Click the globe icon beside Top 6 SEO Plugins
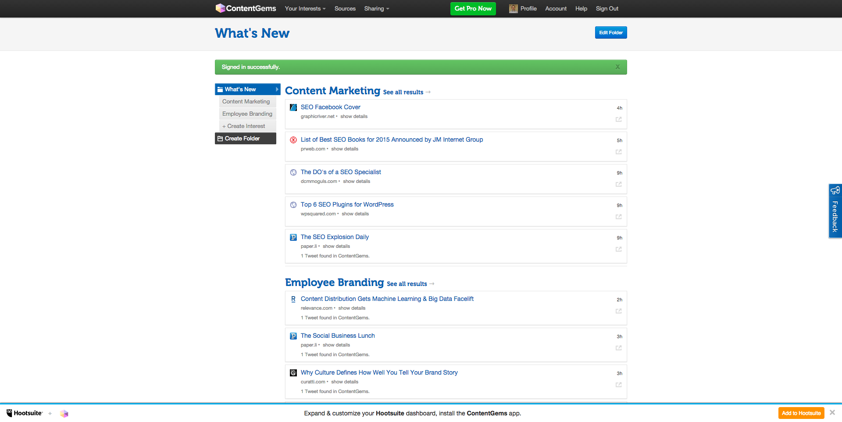Image resolution: width=842 pixels, height=422 pixels. 293,205
